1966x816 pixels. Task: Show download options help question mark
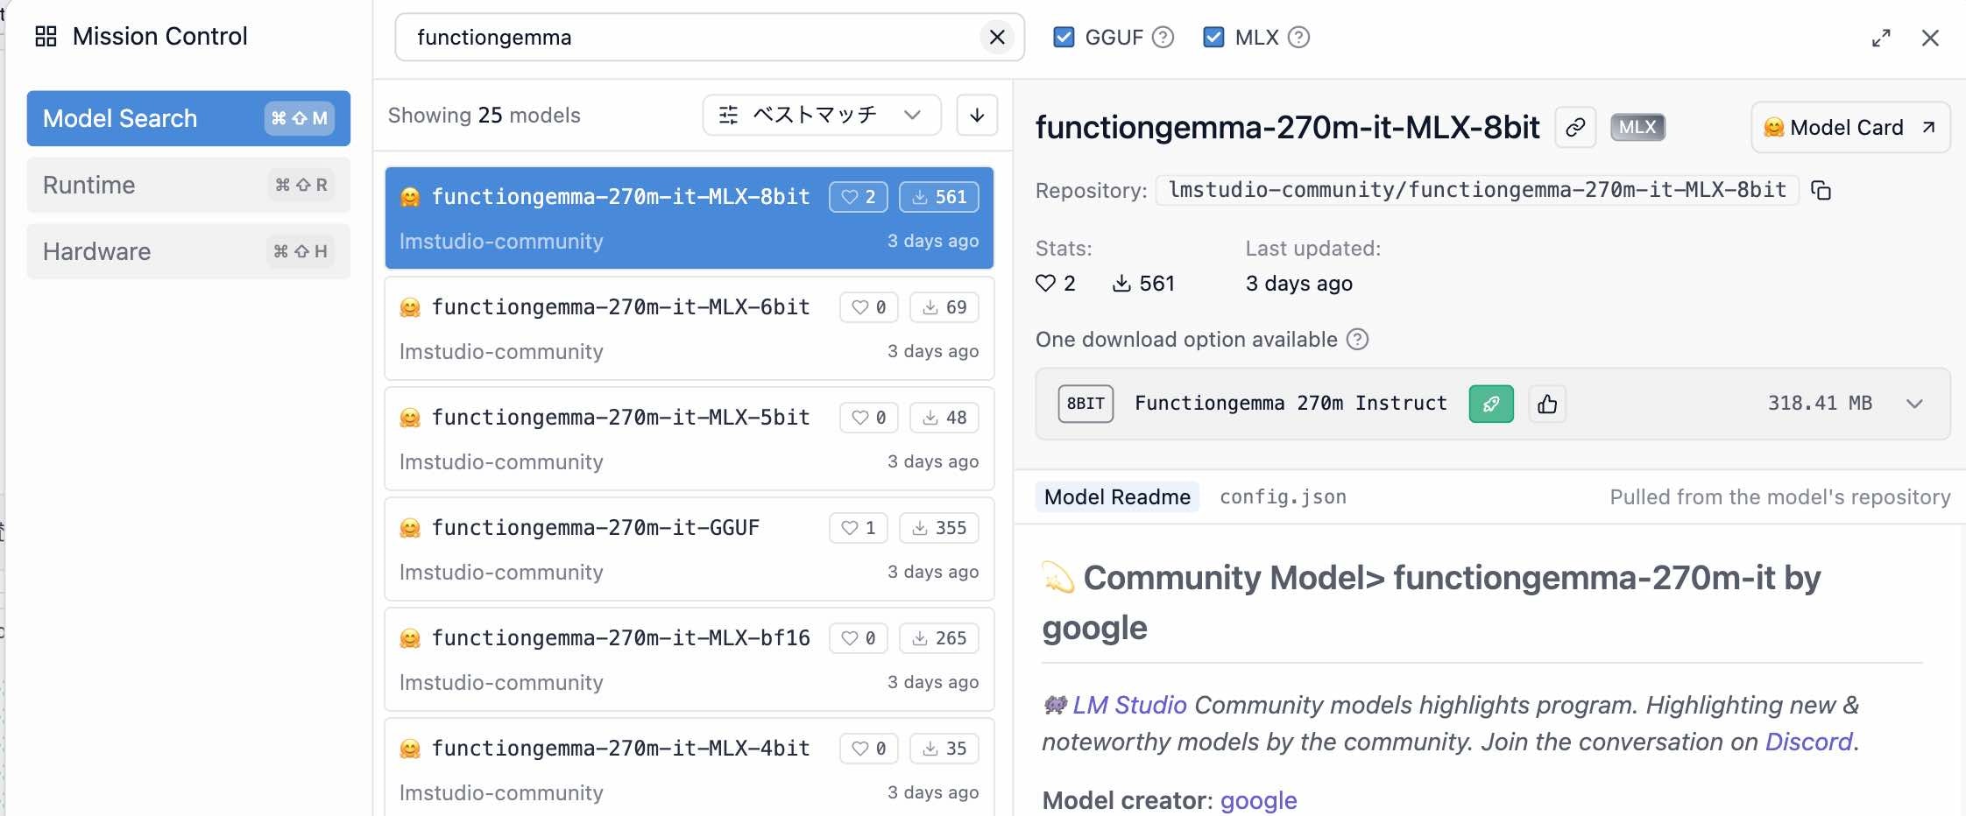pos(1357,340)
